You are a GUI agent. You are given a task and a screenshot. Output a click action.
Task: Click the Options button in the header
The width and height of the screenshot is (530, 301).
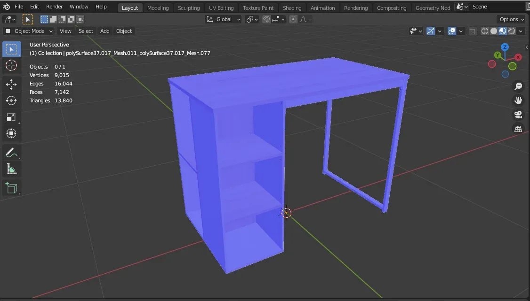[x=511, y=19]
